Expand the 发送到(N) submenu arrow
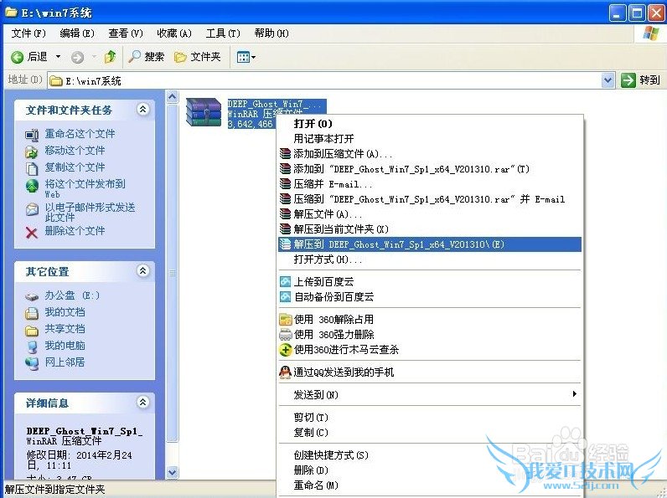667x498 pixels. point(574,394)
